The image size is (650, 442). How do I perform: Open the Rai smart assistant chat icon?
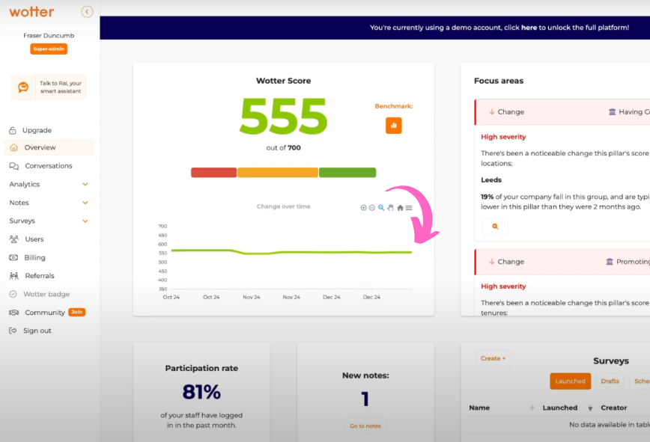point(23,87)
